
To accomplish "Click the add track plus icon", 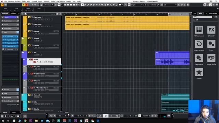I will (23, 14).
